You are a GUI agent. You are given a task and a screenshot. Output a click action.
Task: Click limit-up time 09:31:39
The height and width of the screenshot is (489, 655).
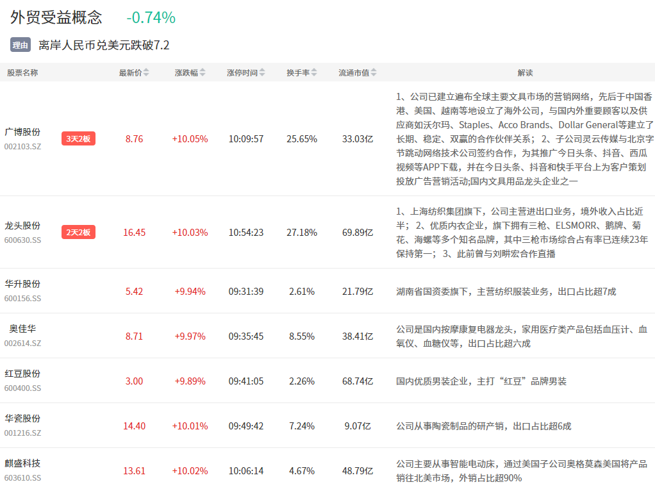coord(246,292)
